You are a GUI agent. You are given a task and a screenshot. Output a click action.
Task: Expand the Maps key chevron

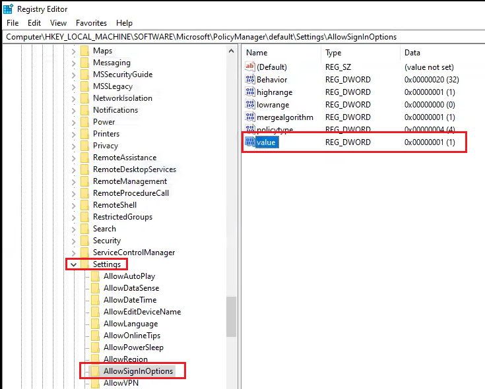pyautogui.click(x=73, y=51)
